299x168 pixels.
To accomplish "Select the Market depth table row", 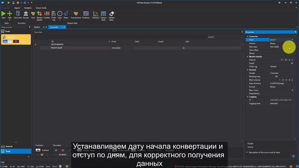I will pyautogui.click(x=141, y=48).
